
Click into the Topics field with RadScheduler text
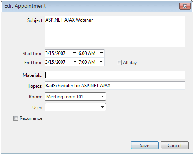[115, 86]
